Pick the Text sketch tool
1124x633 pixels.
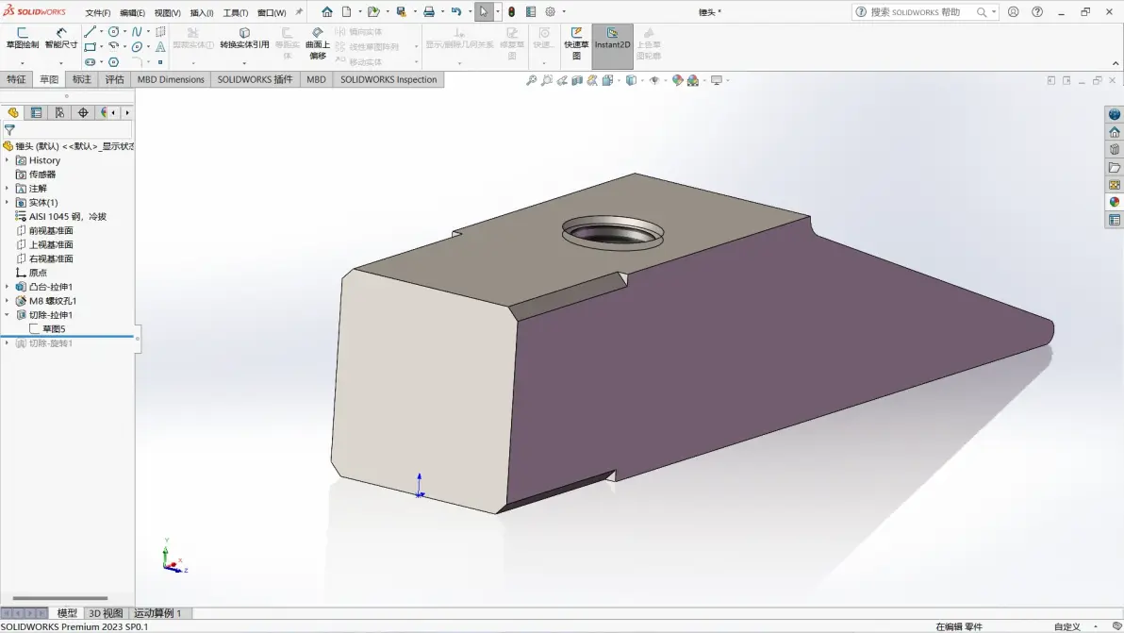pyautogui.click(x=160, y=46)
